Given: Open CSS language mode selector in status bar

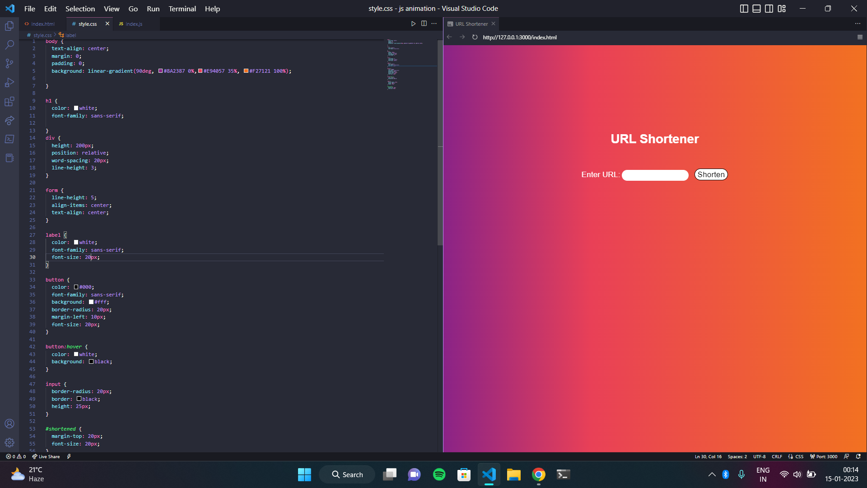Looking at the screenshot, I should pyautogui.click(x=799, y=456).
